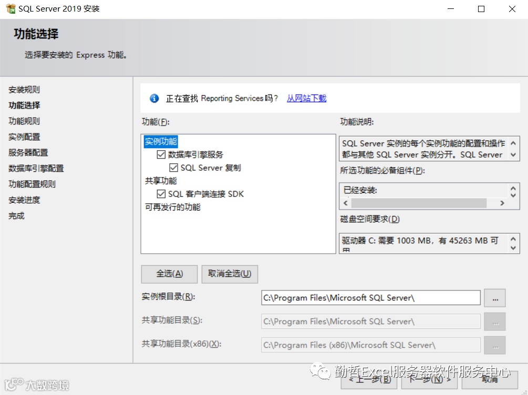Click the 共享功能目录(S) path field
528x395 pixels.
point(371,321)
